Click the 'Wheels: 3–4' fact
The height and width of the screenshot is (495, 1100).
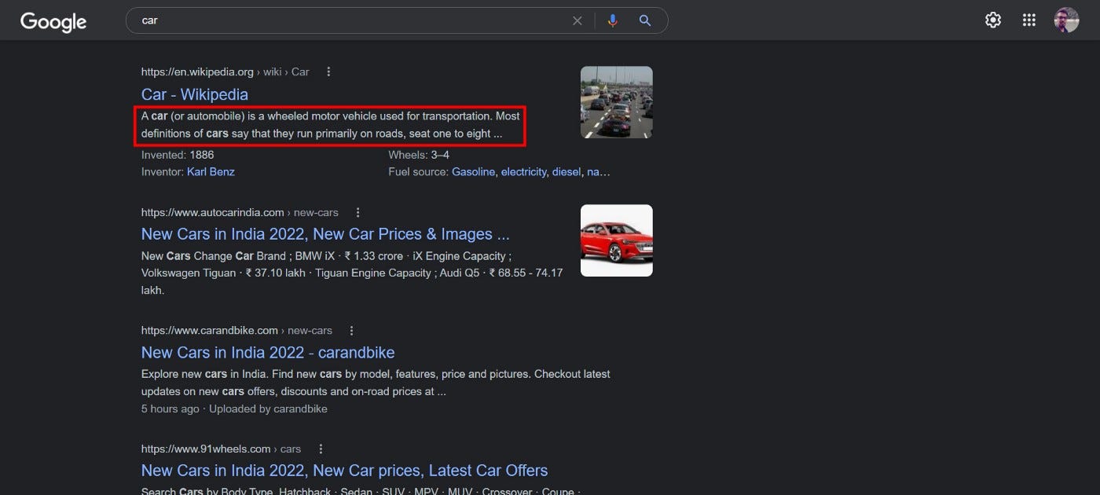coord(419,155)
